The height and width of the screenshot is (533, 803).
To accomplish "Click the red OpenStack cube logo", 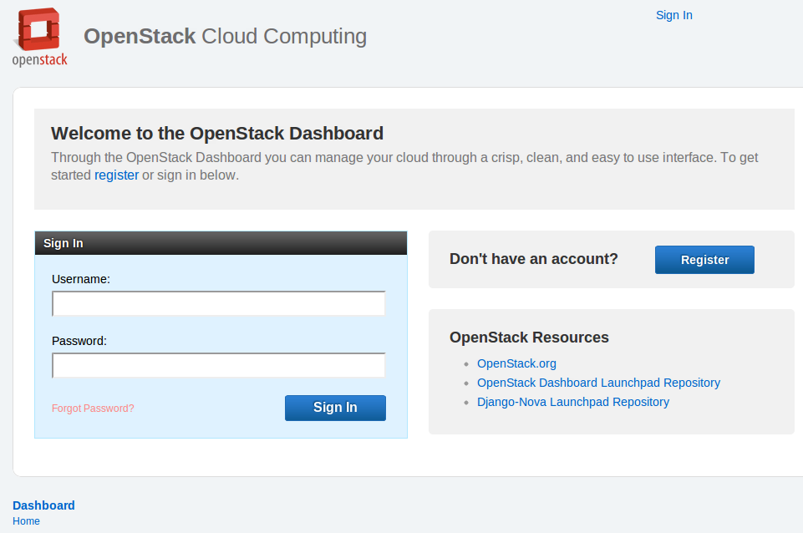I will pyautogui.click(x=38, y=28).
